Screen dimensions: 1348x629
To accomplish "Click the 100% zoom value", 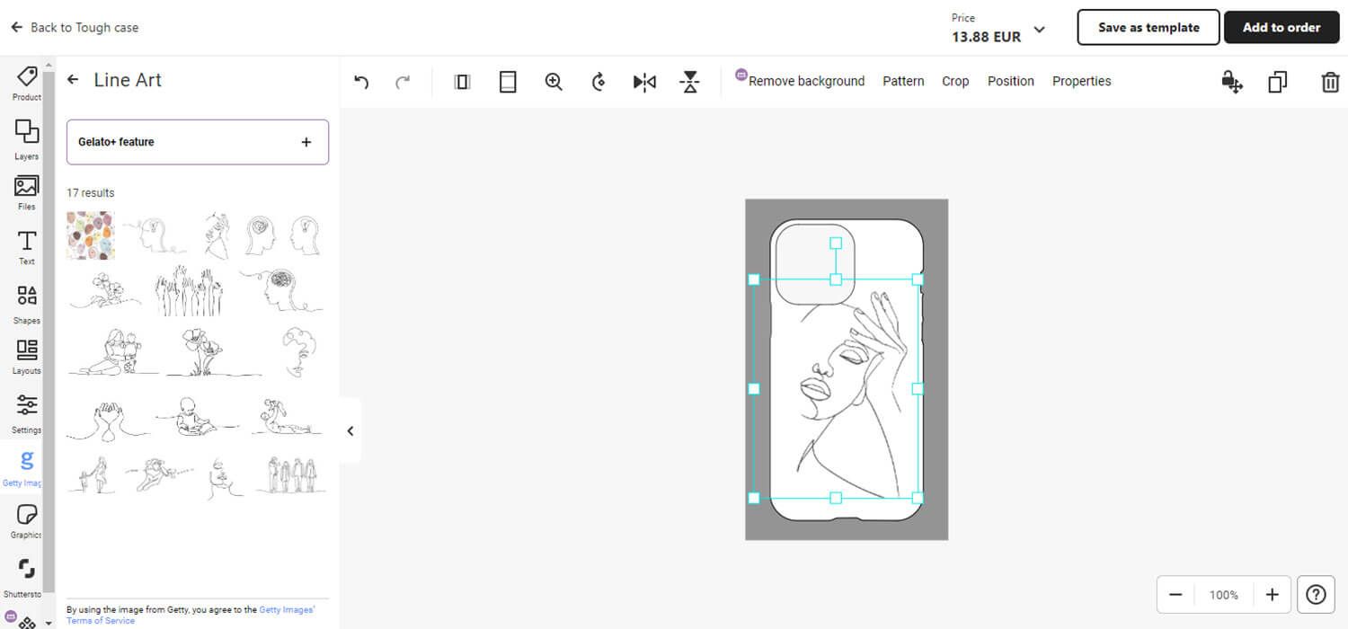I will (x=1223, y=595).
